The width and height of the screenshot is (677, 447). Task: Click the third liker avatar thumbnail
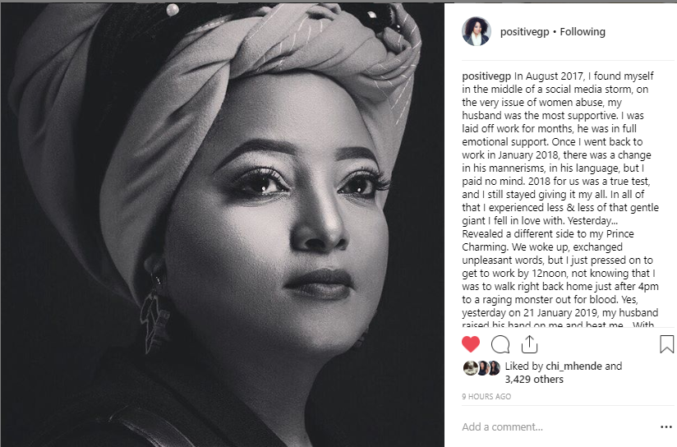[x=494, y=368]
